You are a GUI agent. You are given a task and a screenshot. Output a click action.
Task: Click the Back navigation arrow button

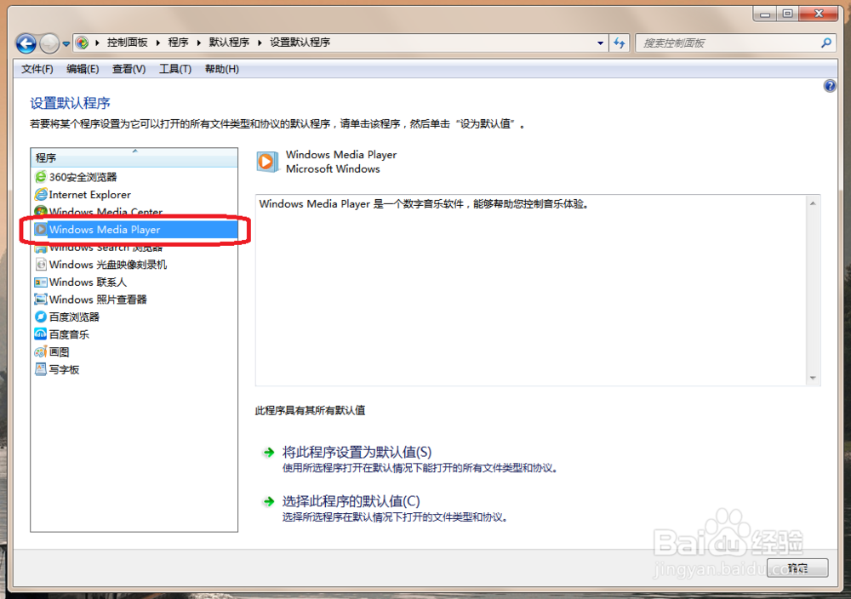point(26,43)
